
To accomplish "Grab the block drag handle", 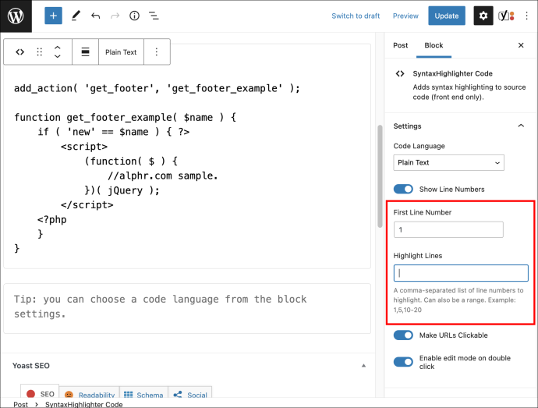I will pyautogui.click(x=40, y=51).
